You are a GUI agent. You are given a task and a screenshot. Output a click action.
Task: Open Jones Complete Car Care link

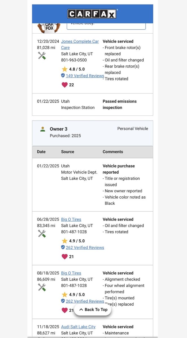click(x=80, y=45)
